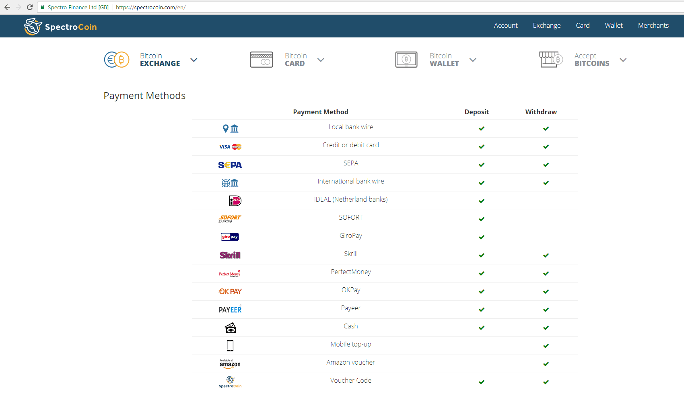Click the SpectroCoin voucher code logo

tap(230, 382)
